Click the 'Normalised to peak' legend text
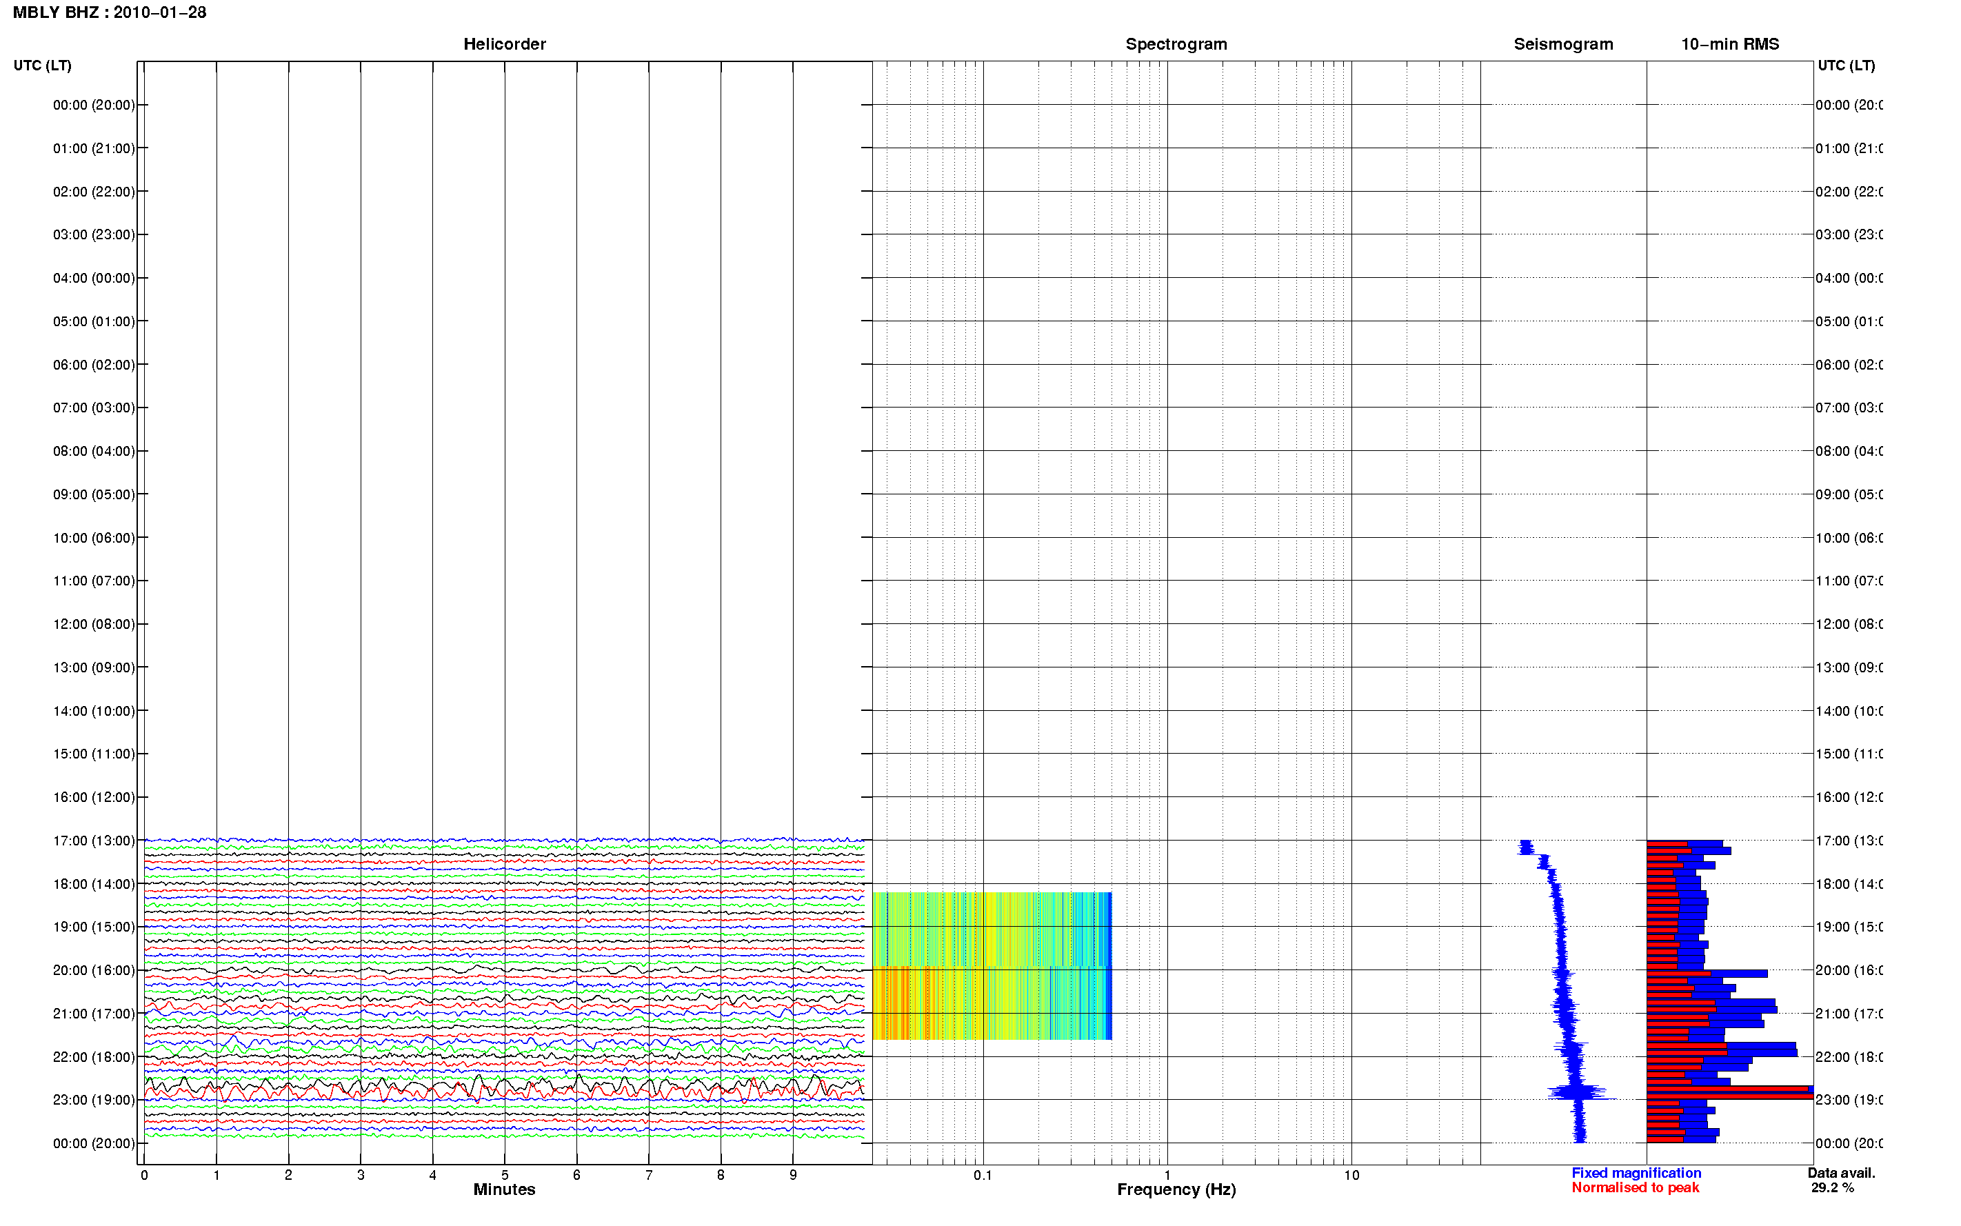This screenshot has height=1226, width=1961. pos(1635,1188)
